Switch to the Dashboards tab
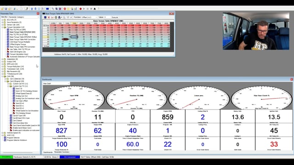This screenshot has height=165, width=294. (x=48, y=152)
